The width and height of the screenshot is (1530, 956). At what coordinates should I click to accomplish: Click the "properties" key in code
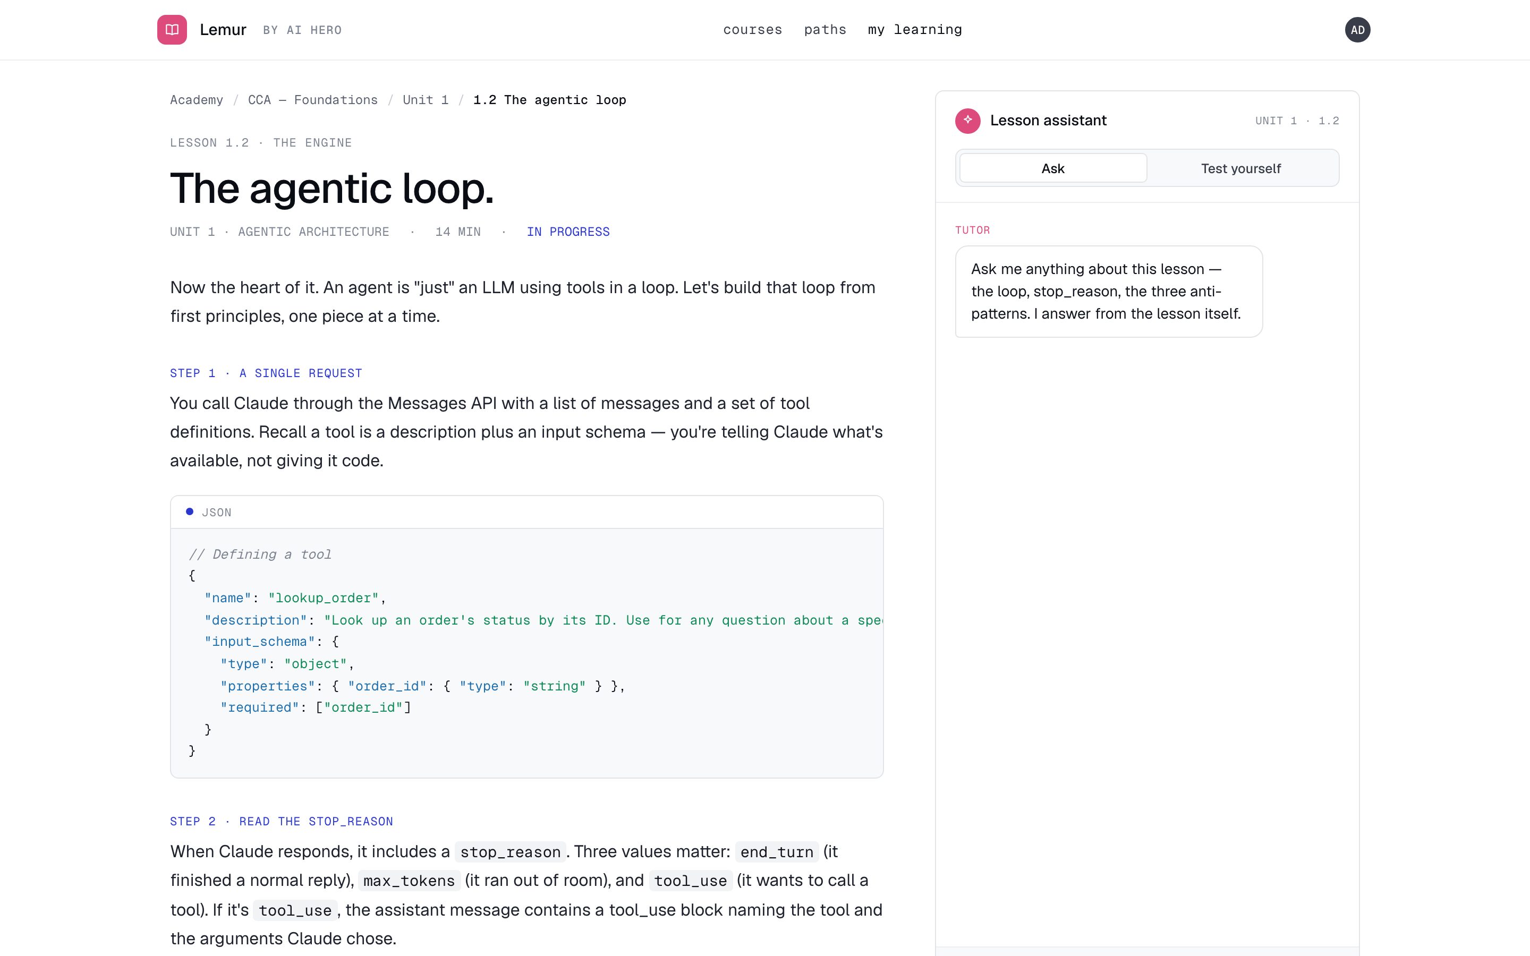pyautogui.click(x=267, y=686)
